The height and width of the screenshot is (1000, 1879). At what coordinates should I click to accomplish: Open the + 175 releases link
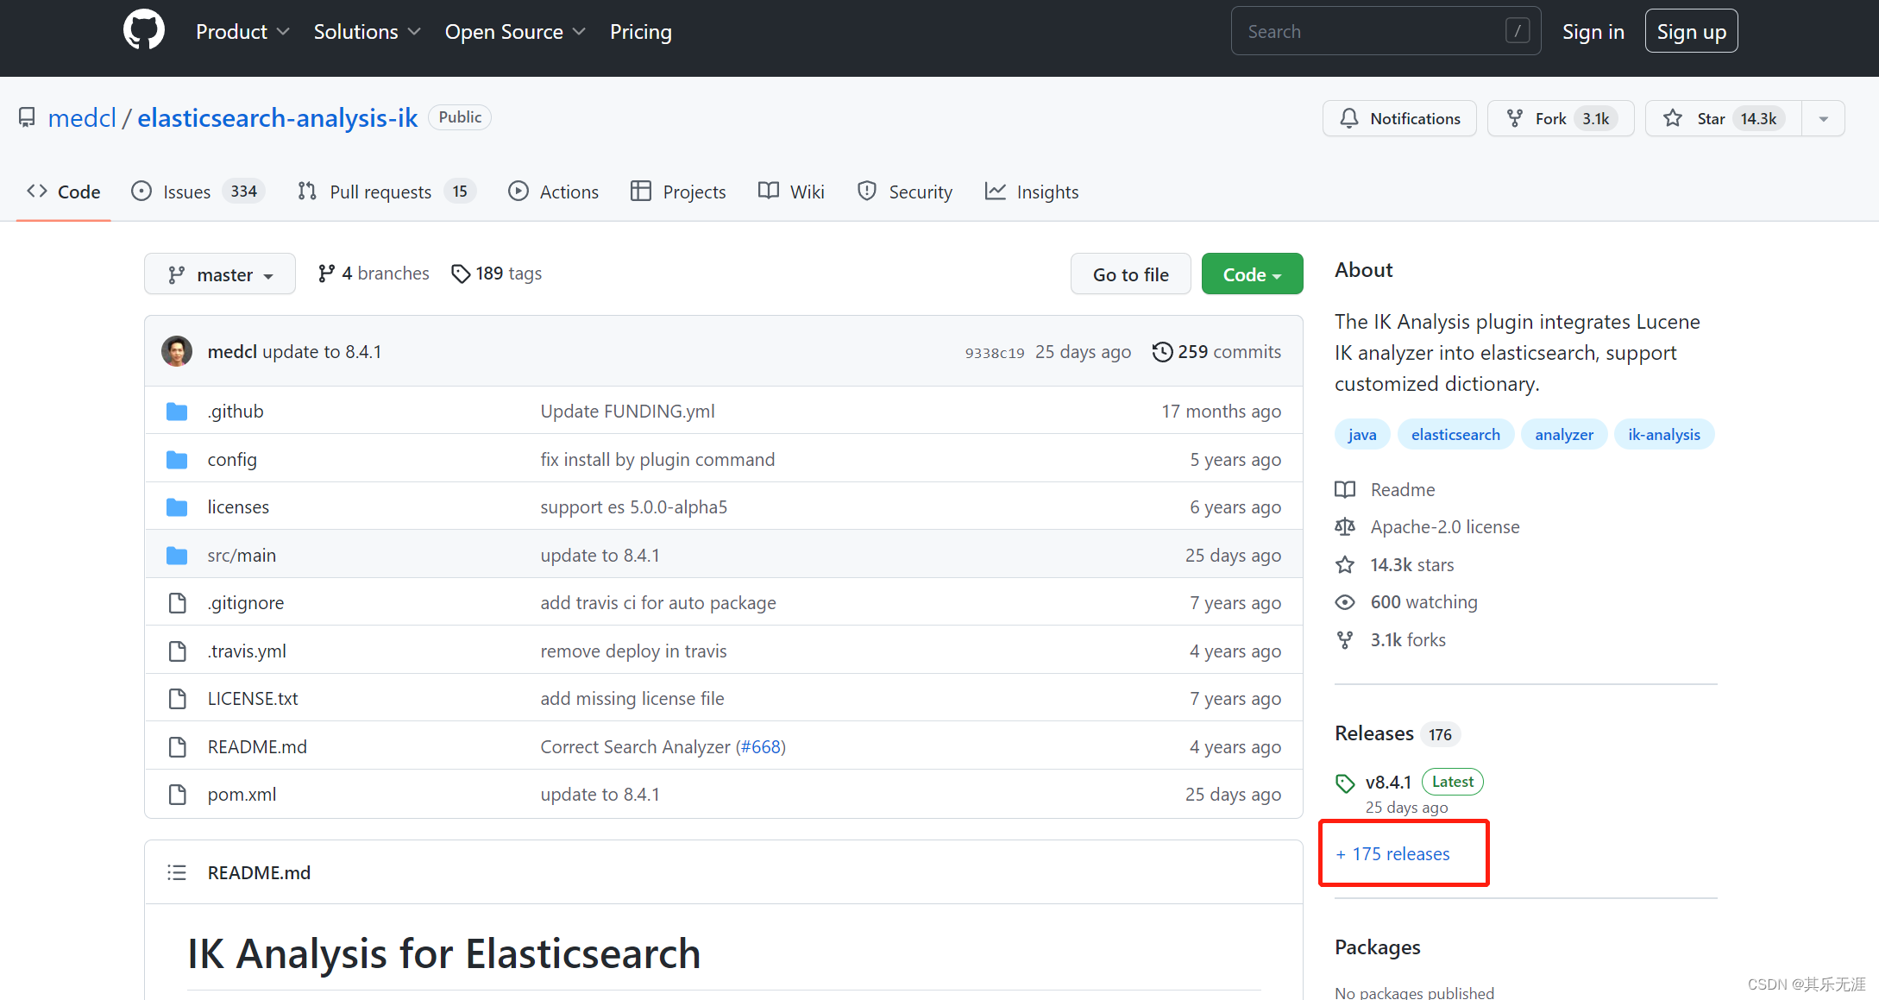(1392, 854)
